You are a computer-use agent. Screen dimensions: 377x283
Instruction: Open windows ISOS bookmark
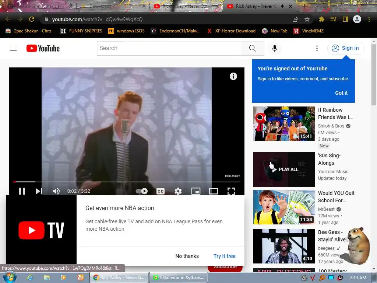point(127,31)
